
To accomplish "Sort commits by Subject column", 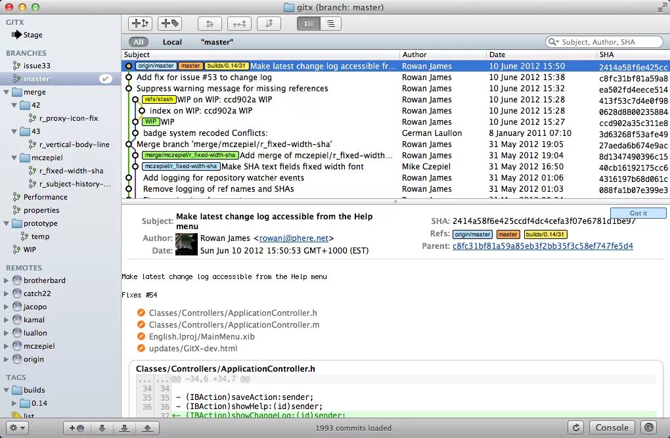I will [x=261, y=55].
